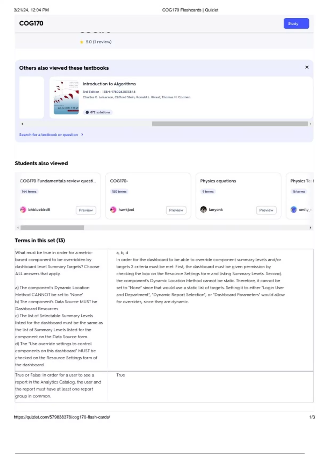Click chevron next to textbook search link
This screenshot has width=320, height=454.
click(x=82, y=135)
